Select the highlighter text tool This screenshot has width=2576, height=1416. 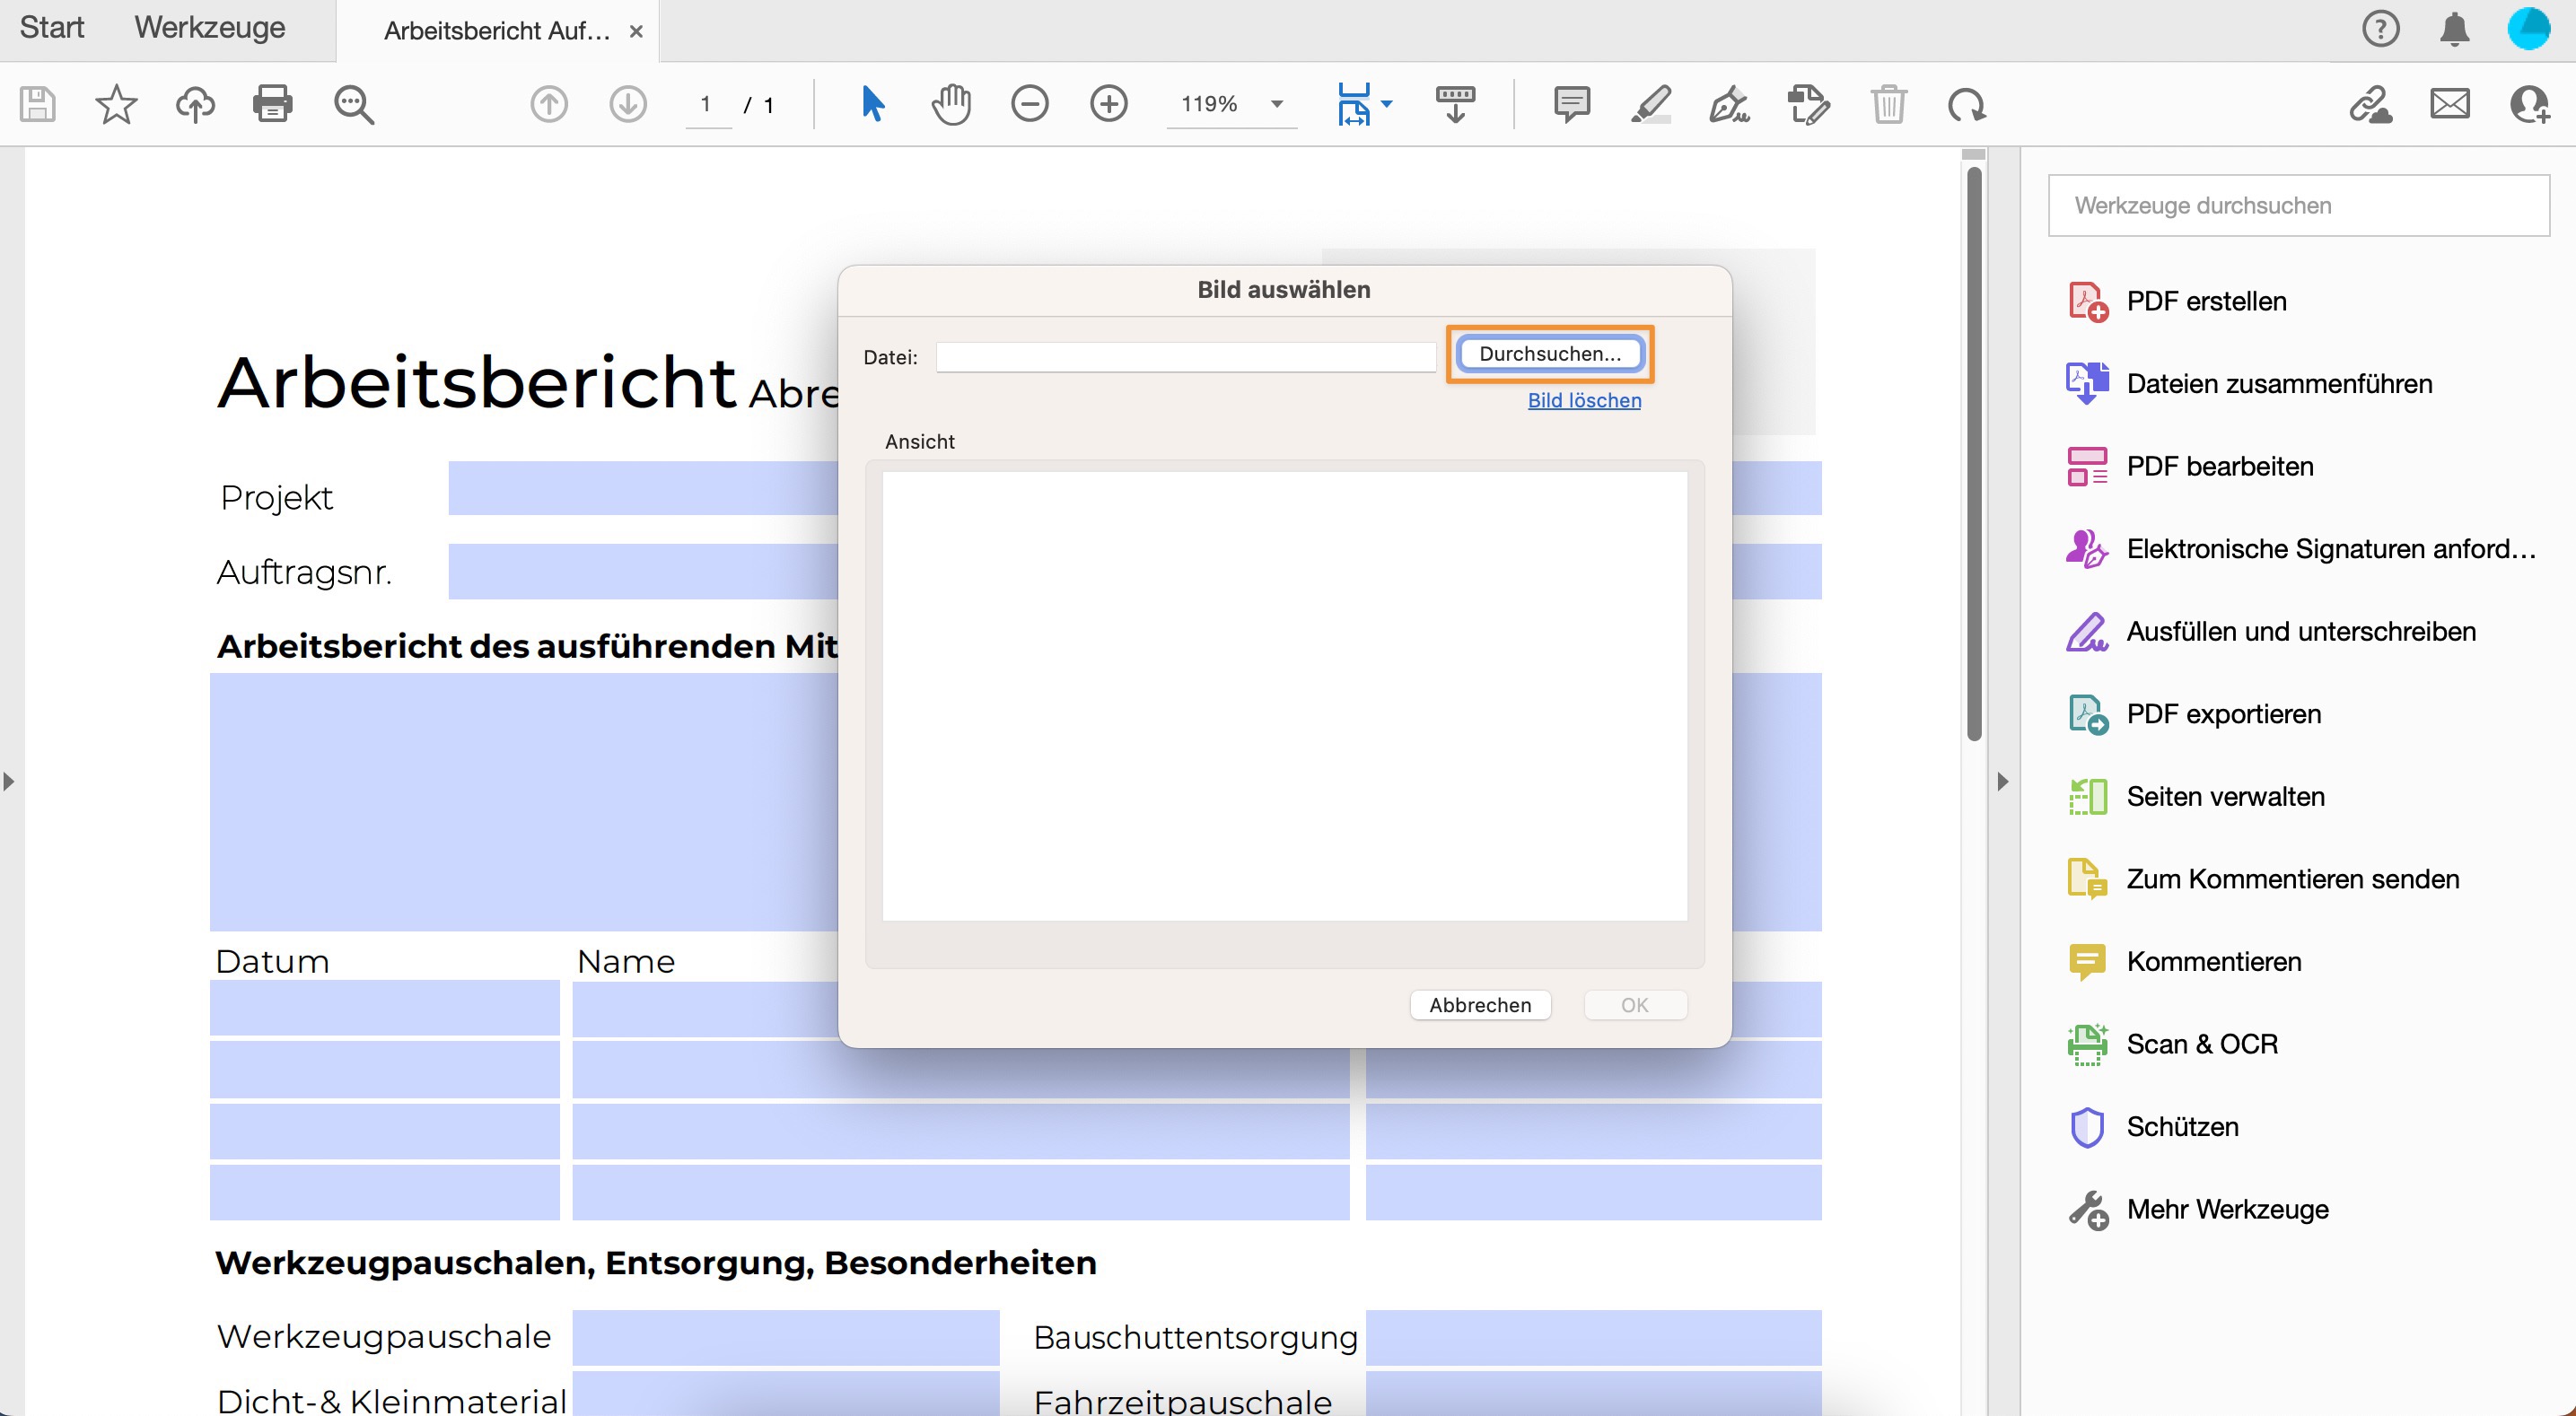(x=1651, y=104)
